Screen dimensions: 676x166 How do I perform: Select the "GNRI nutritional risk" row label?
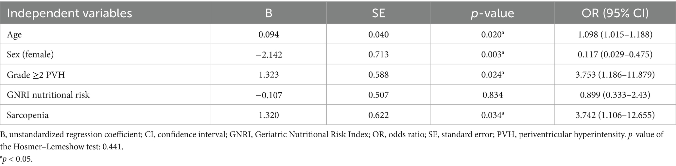coord(48,95)
